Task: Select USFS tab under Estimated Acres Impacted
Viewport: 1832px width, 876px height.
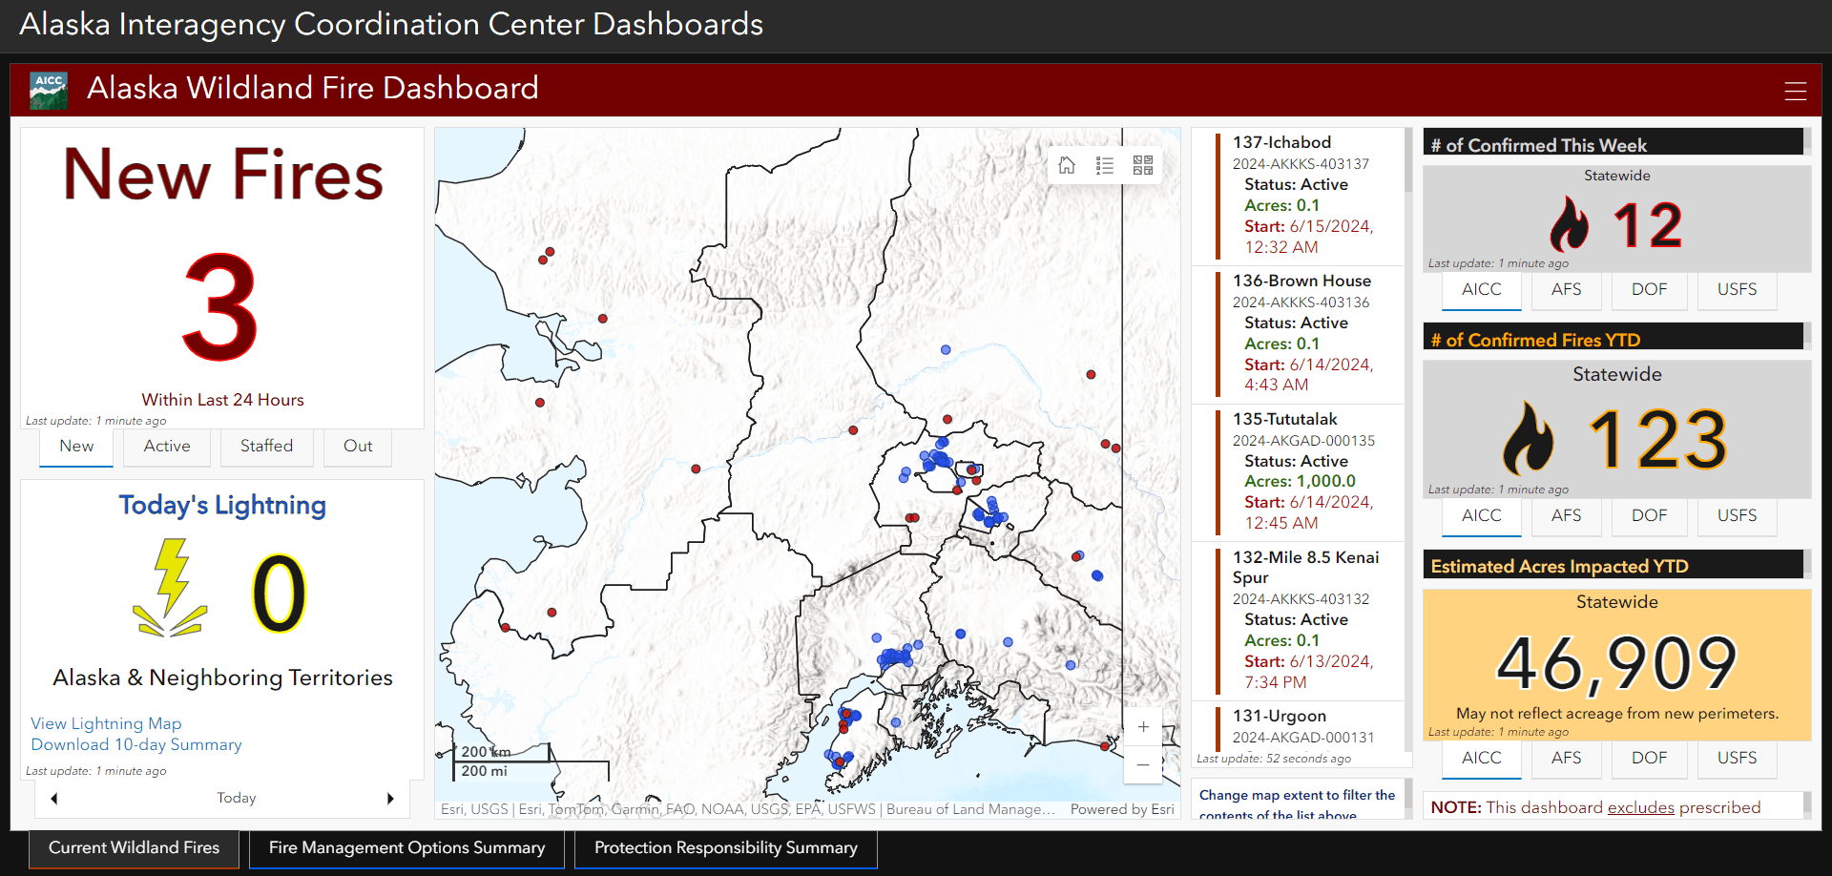Action: tap(1737, 759)
